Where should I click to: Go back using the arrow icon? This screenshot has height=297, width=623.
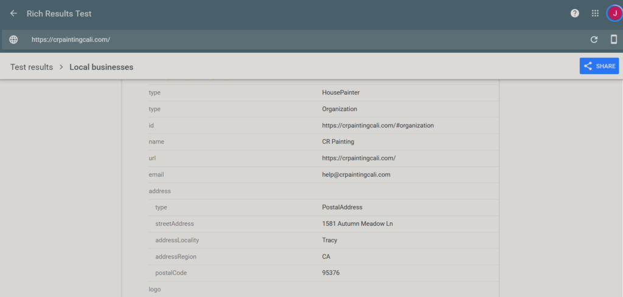coord(13,13)
